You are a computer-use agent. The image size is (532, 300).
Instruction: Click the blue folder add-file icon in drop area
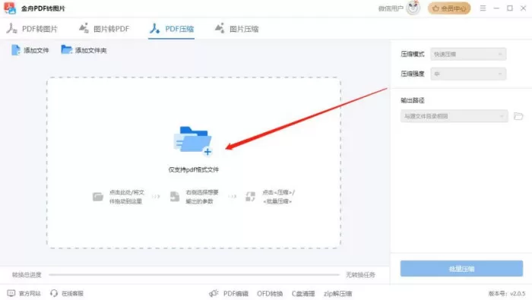pos(193,141)
